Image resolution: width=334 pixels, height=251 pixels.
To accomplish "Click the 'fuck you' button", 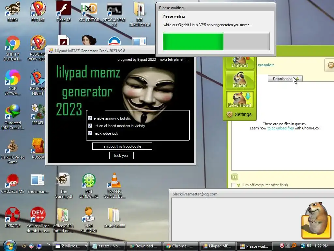I will (x=121, y=155).
